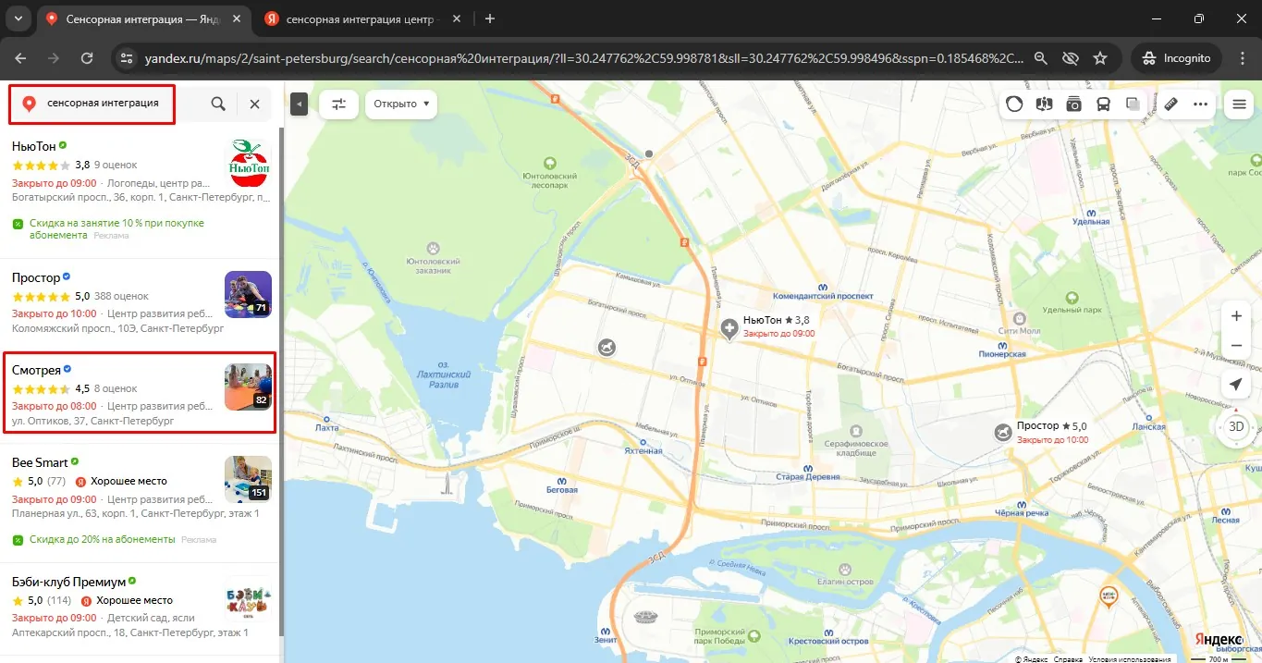Edit the сенсорная интеграция search field
This screenshot has width=1262, height=663.
pyautogui.click(x=103, y=104)
